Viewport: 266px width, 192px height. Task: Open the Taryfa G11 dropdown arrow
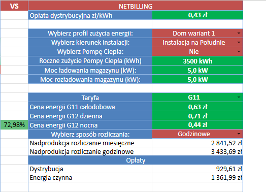239,98
